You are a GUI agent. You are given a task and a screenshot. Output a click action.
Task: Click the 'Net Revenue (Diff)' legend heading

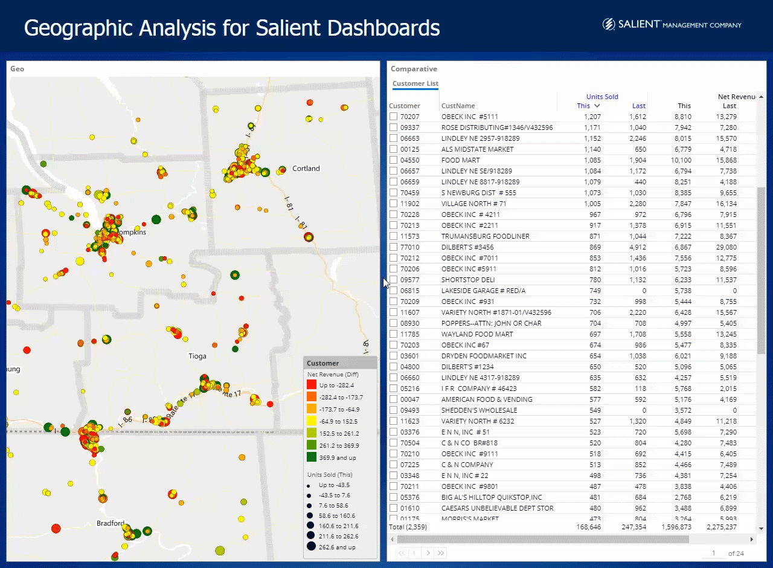coord(333,375)
